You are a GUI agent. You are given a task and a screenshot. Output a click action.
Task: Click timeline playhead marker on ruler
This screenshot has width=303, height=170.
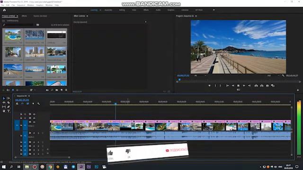tap(116, 104)
